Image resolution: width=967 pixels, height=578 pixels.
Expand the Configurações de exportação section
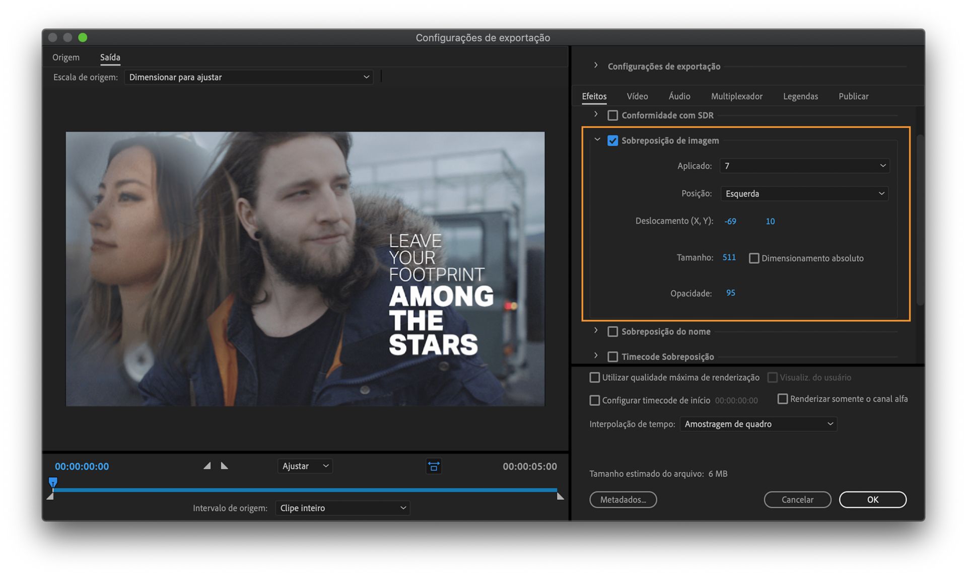[596, 66]
